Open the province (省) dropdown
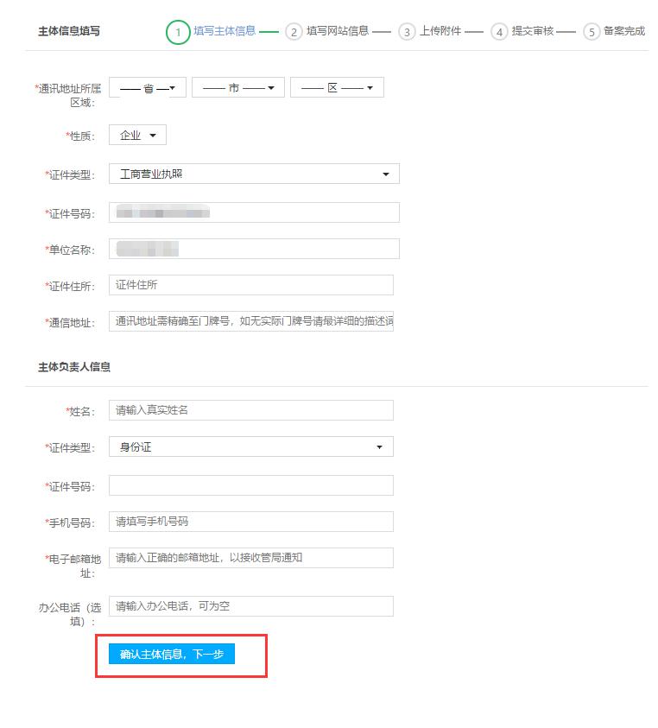658x728 pixels. [148, 87]
